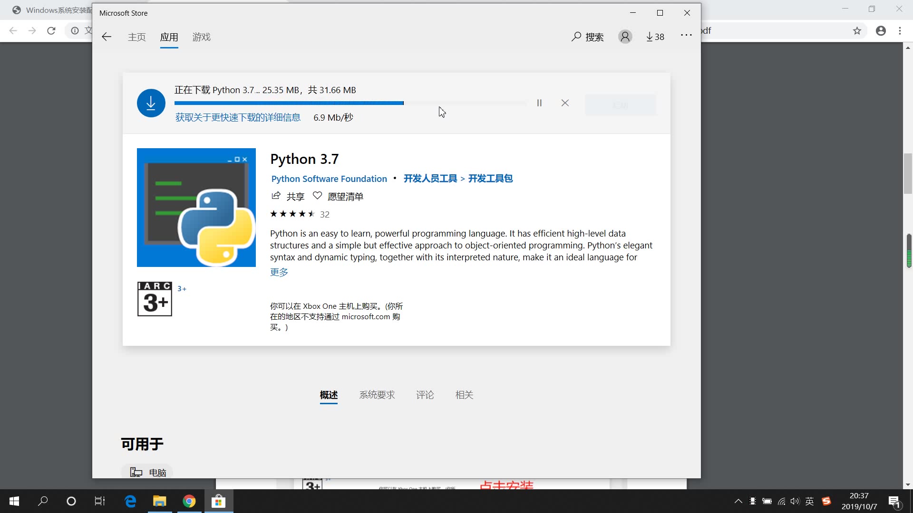This screenshot has height=513, width=913.
Task: Click Microsoft Store taskbar icon
Action: point(219,501)
